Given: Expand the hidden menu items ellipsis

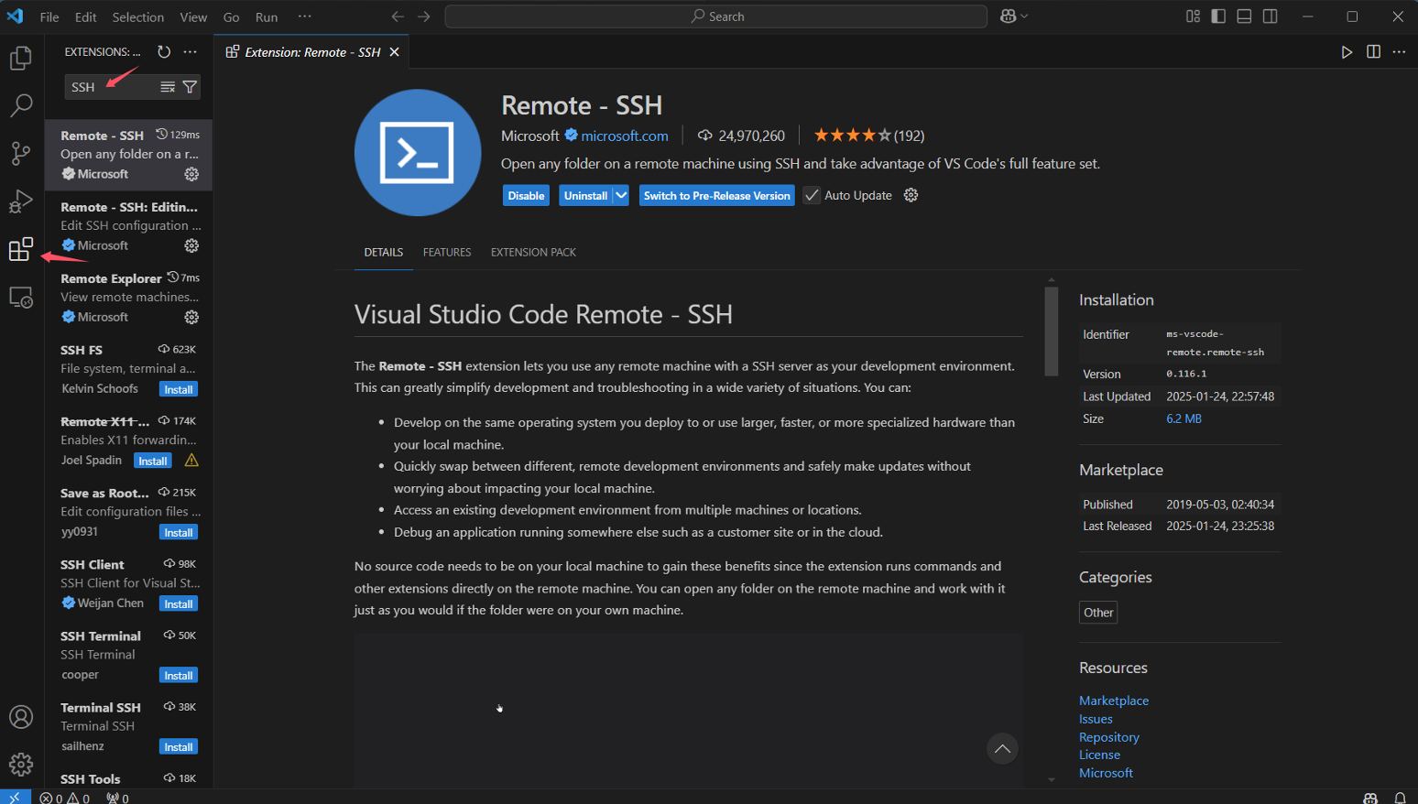Looking at the screenshot, I should [x=305, y=16].
